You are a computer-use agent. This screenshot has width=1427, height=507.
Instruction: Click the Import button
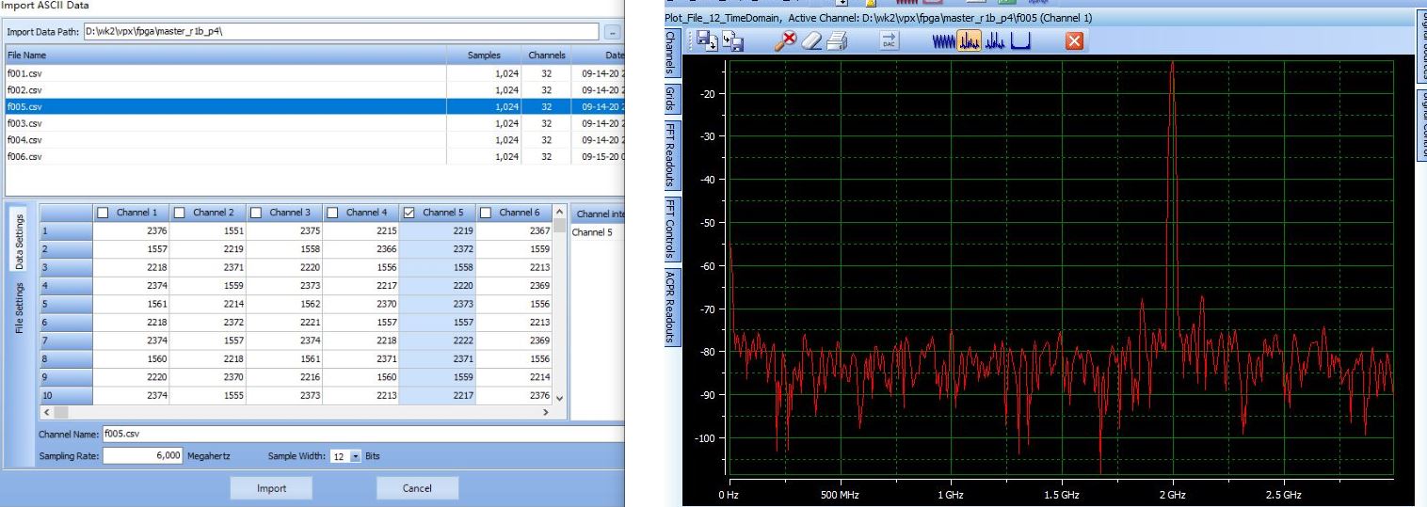(x=271, y=488)
